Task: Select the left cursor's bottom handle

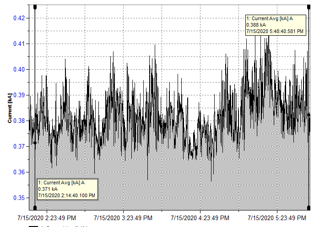Action: click(x=35, y=208)
